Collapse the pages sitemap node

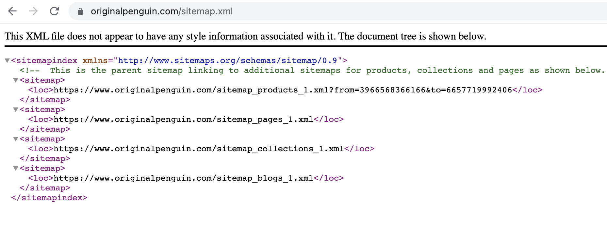tap(15, 109)
